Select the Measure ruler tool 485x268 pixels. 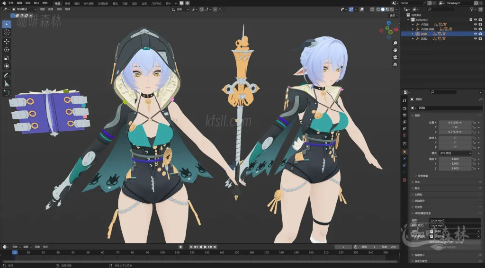7,83
